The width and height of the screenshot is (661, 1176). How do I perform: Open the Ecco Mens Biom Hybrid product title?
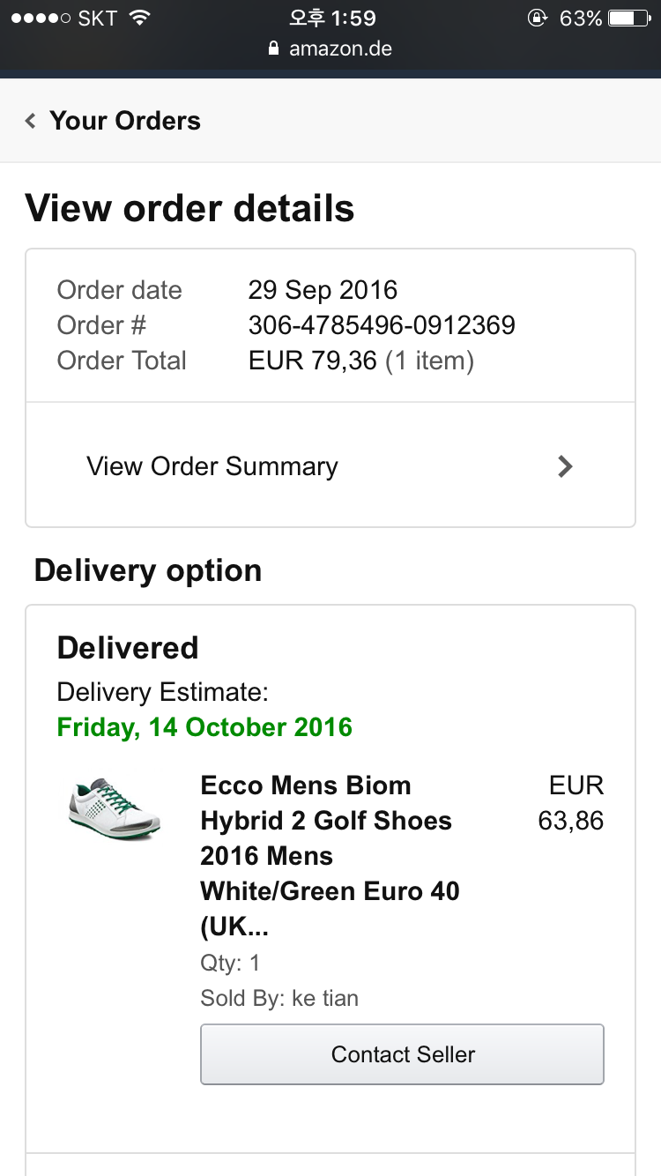point(328,855)
